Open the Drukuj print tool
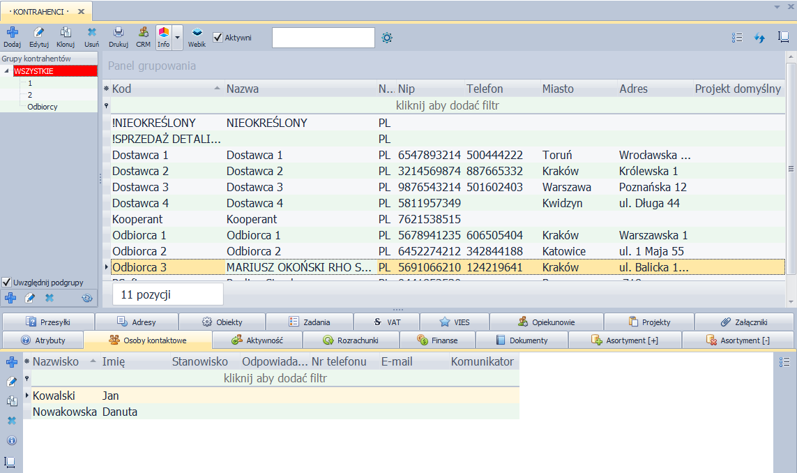The height and width of the screenshot is (473, 797). click(x=119, y=36)
